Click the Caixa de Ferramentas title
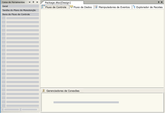 click(13, 2)
